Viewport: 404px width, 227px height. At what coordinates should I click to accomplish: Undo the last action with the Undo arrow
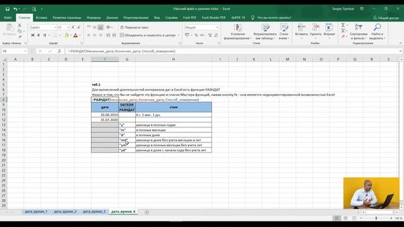(15, 9)
